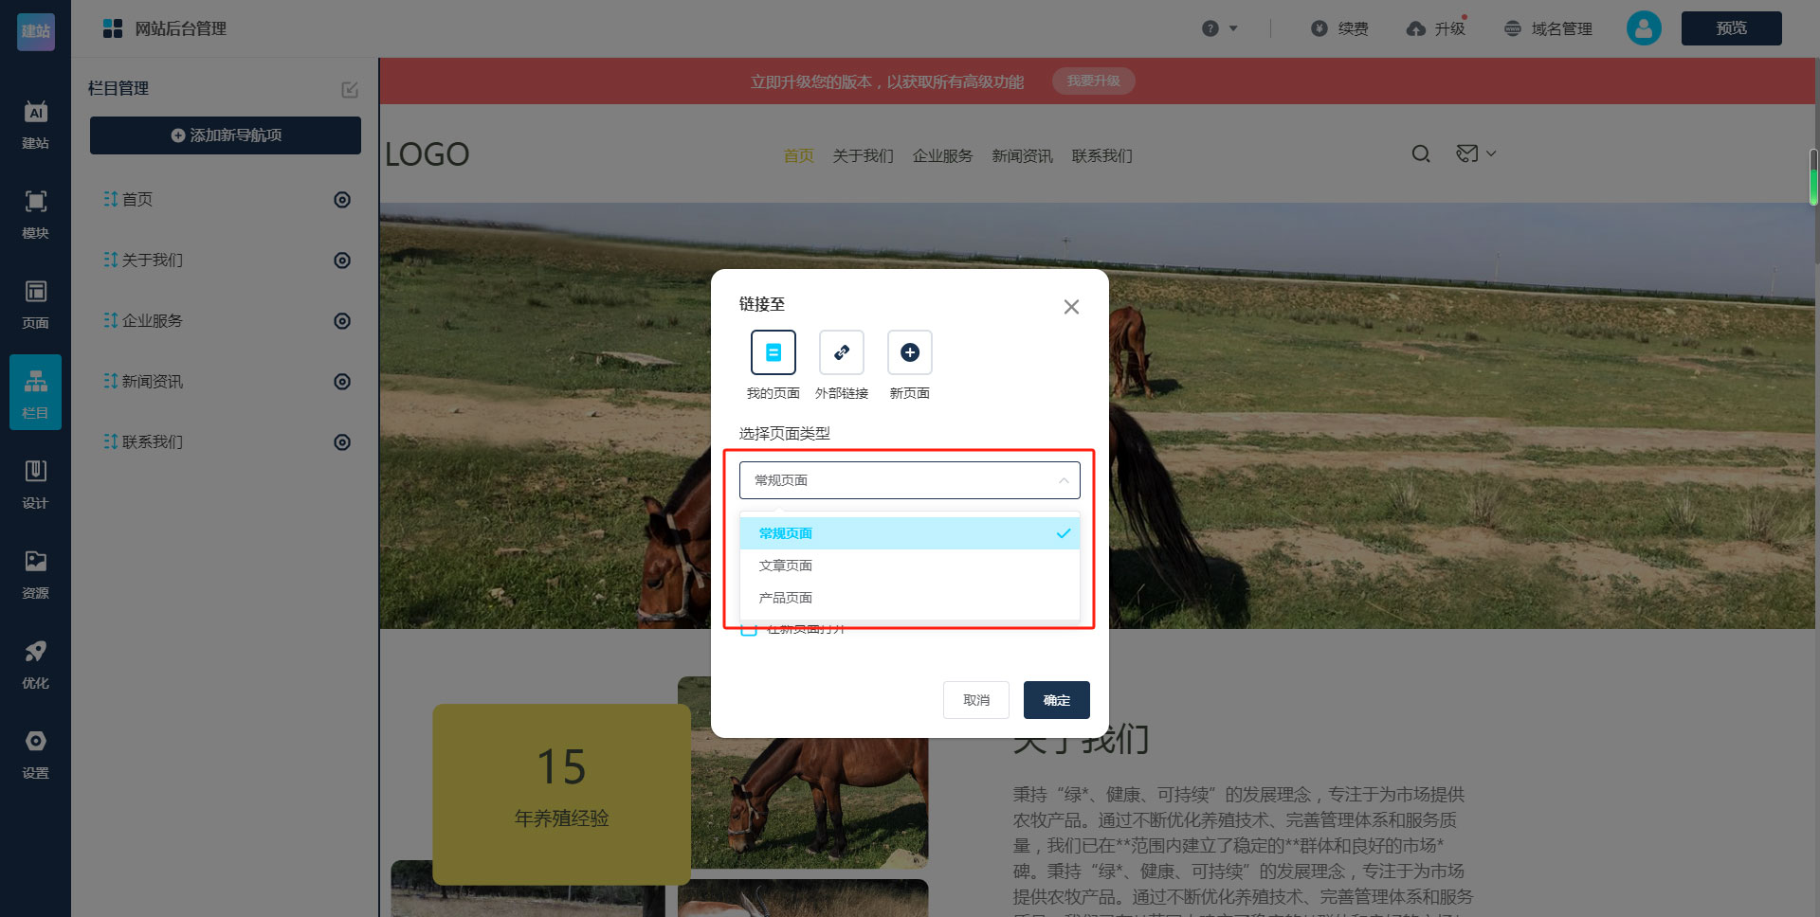Open the 设置 settings sidebar section
Image resolution: width=1820 pixels, height=917 pixels.
point(35,755)
